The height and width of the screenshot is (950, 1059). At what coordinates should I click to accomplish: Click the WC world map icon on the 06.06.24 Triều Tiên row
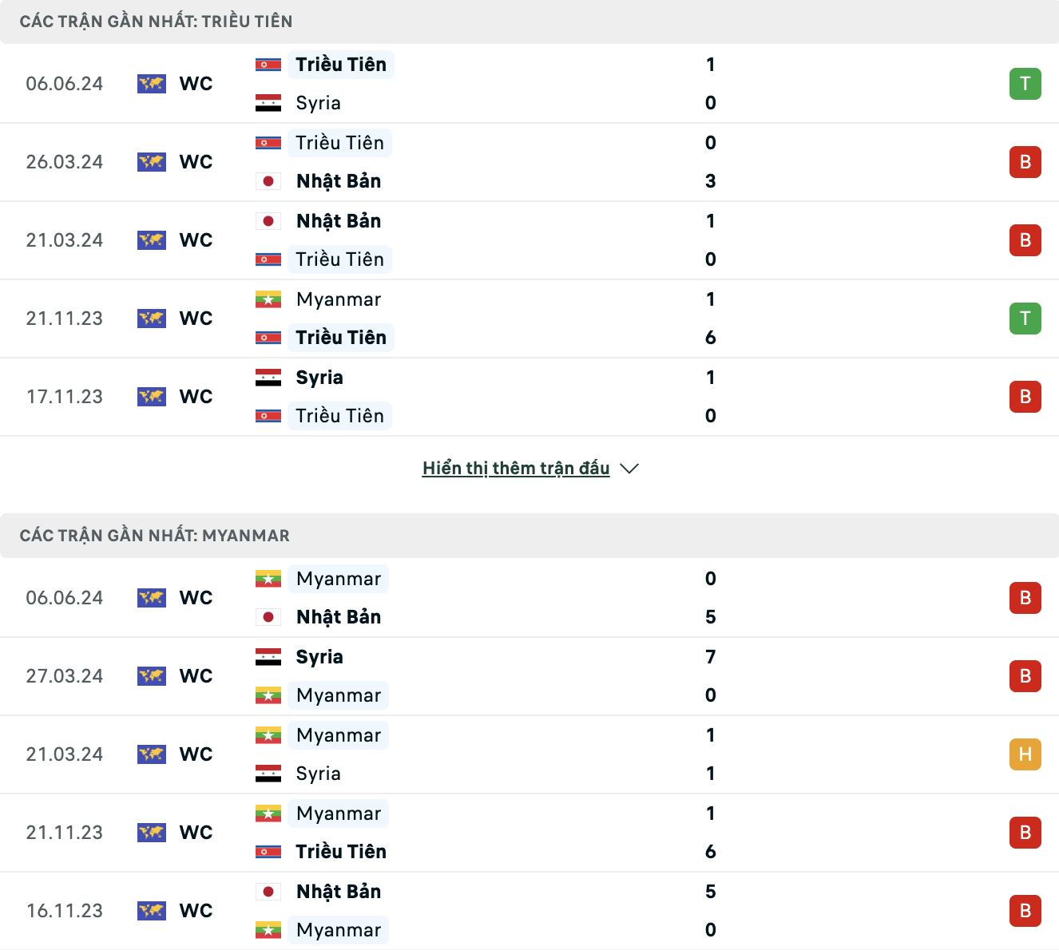click(152, 84)
